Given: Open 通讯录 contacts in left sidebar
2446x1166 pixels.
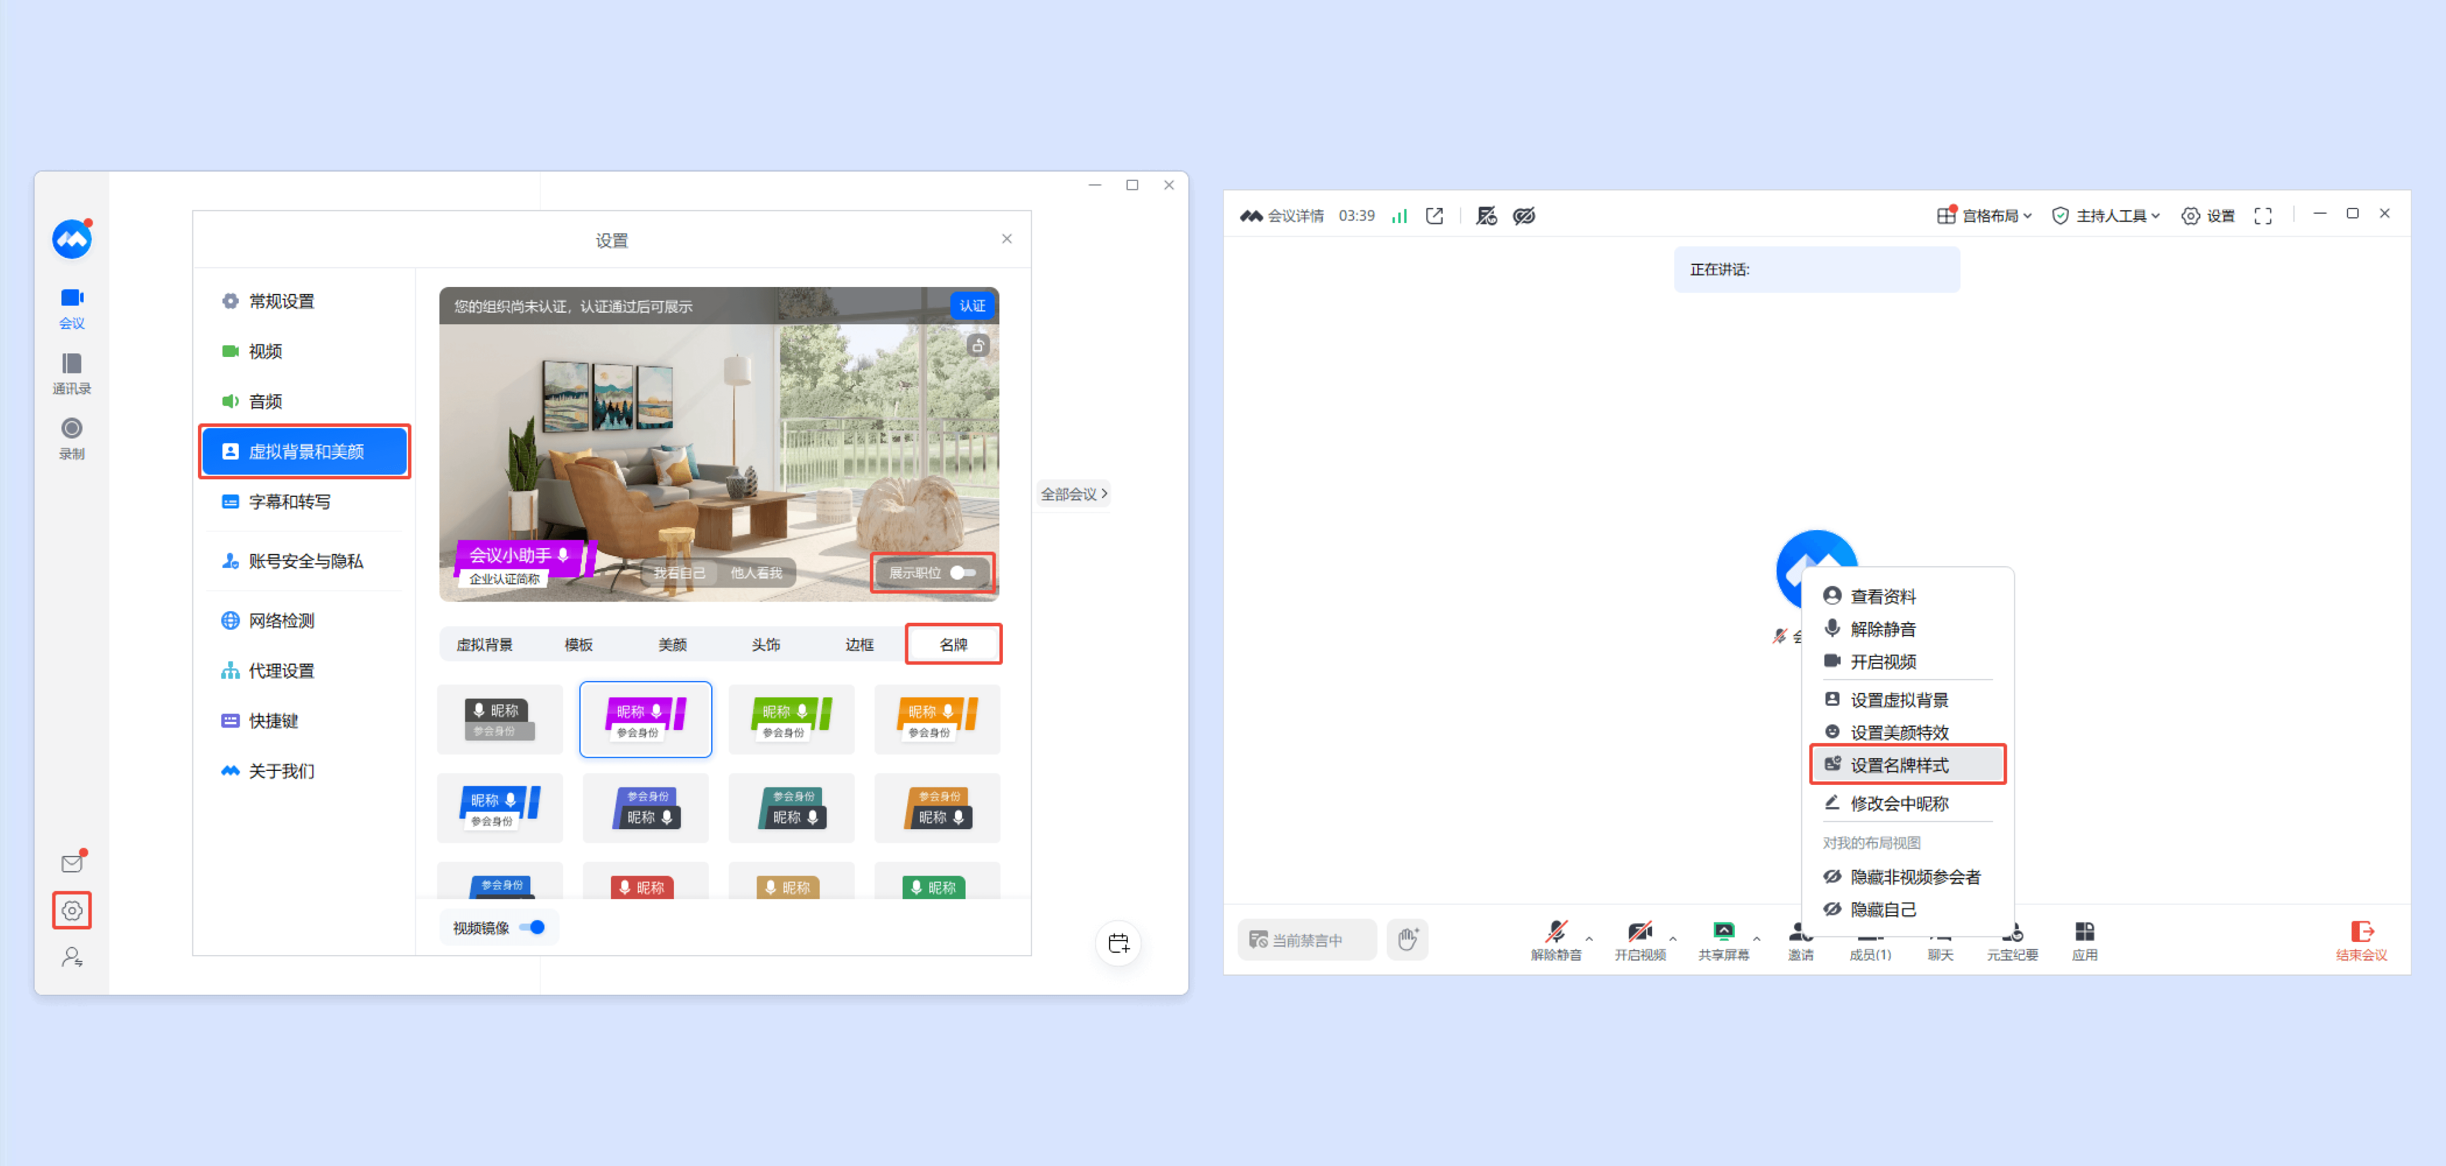Looking at the screenshot, I should point(72,374).
